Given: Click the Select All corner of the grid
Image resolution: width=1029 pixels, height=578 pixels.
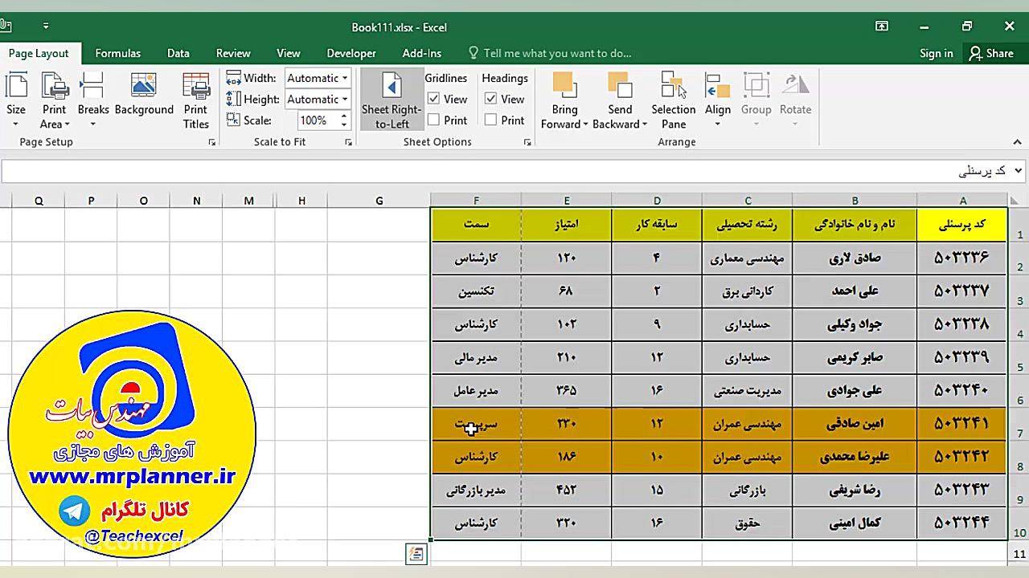Looking at the screenshot, I should [1015, 201].
